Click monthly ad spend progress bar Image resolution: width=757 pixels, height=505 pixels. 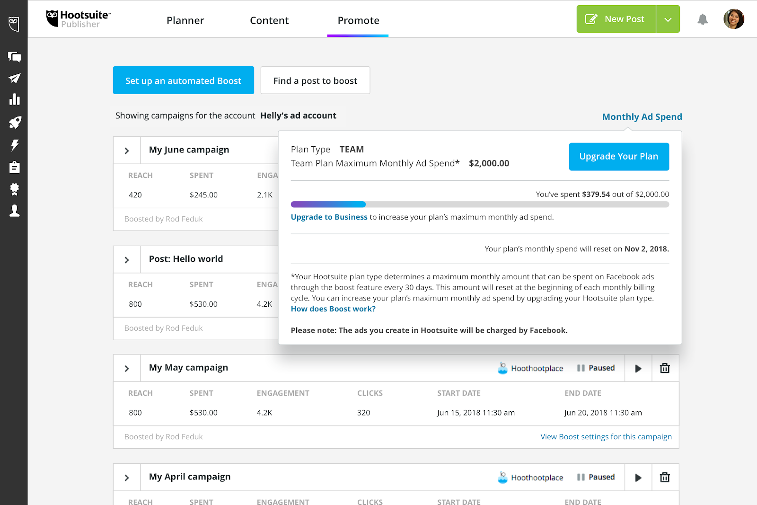click(480, 204)
